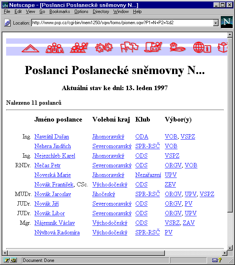Click the horizontal scrollbar right arrow

pyautogui.click(x=225, y=253)
